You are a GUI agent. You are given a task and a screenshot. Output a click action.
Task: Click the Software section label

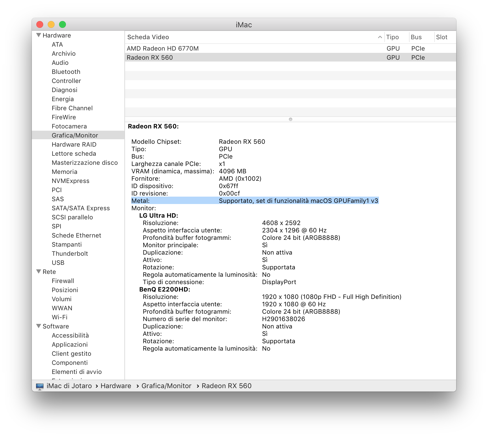click(56, 326)
